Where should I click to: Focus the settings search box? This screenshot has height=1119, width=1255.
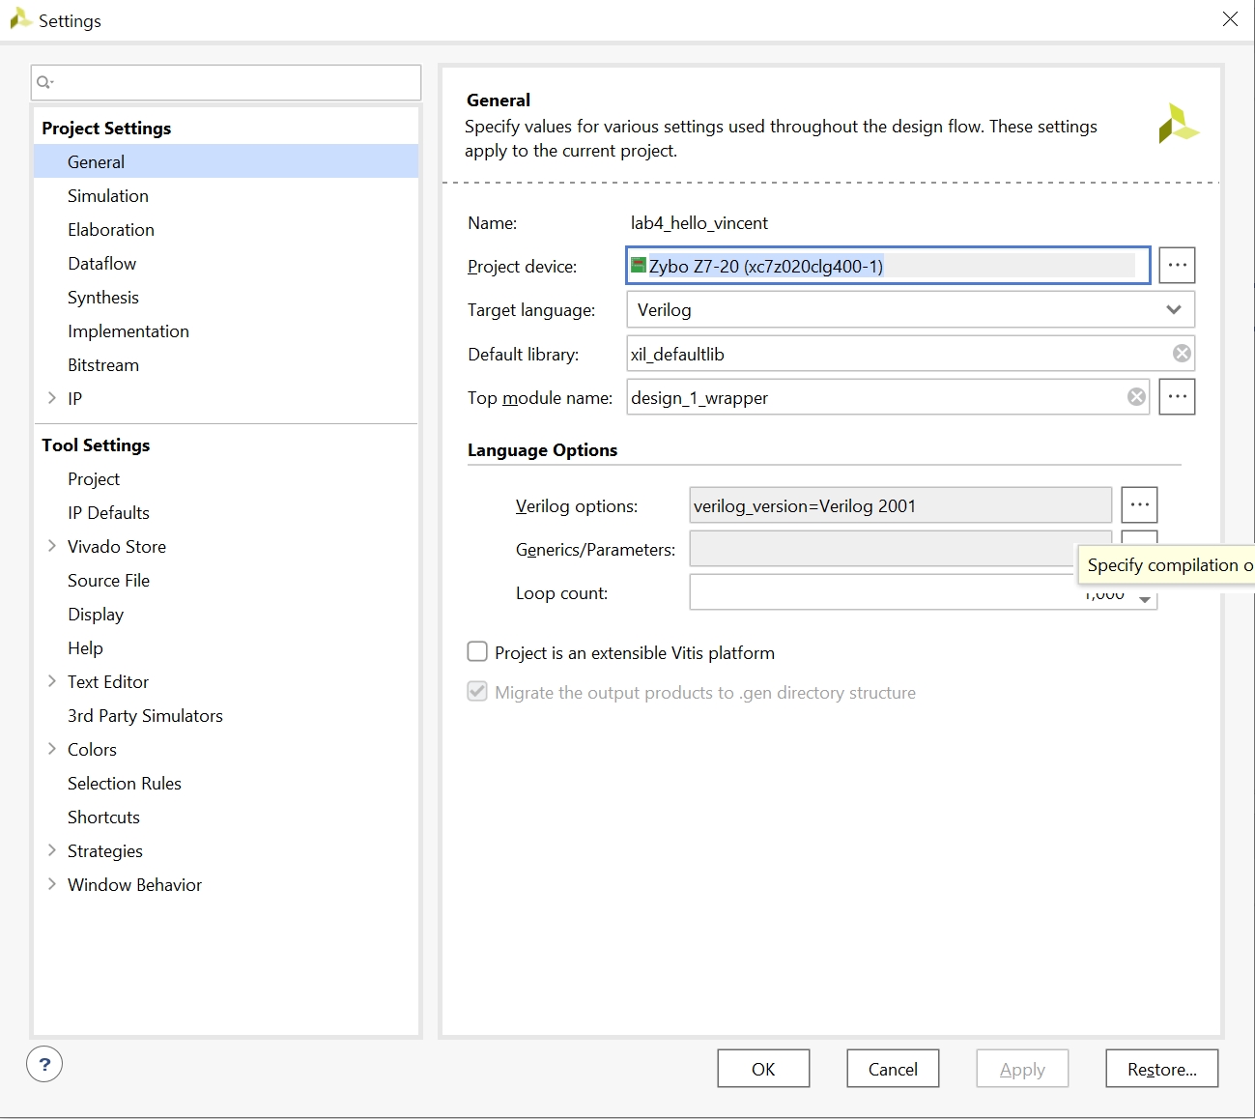[226, 82]
